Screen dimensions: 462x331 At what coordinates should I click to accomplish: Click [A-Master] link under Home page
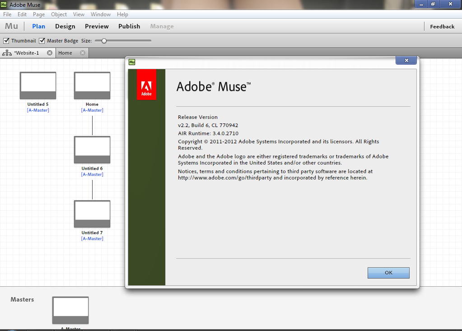click(92, 110)
